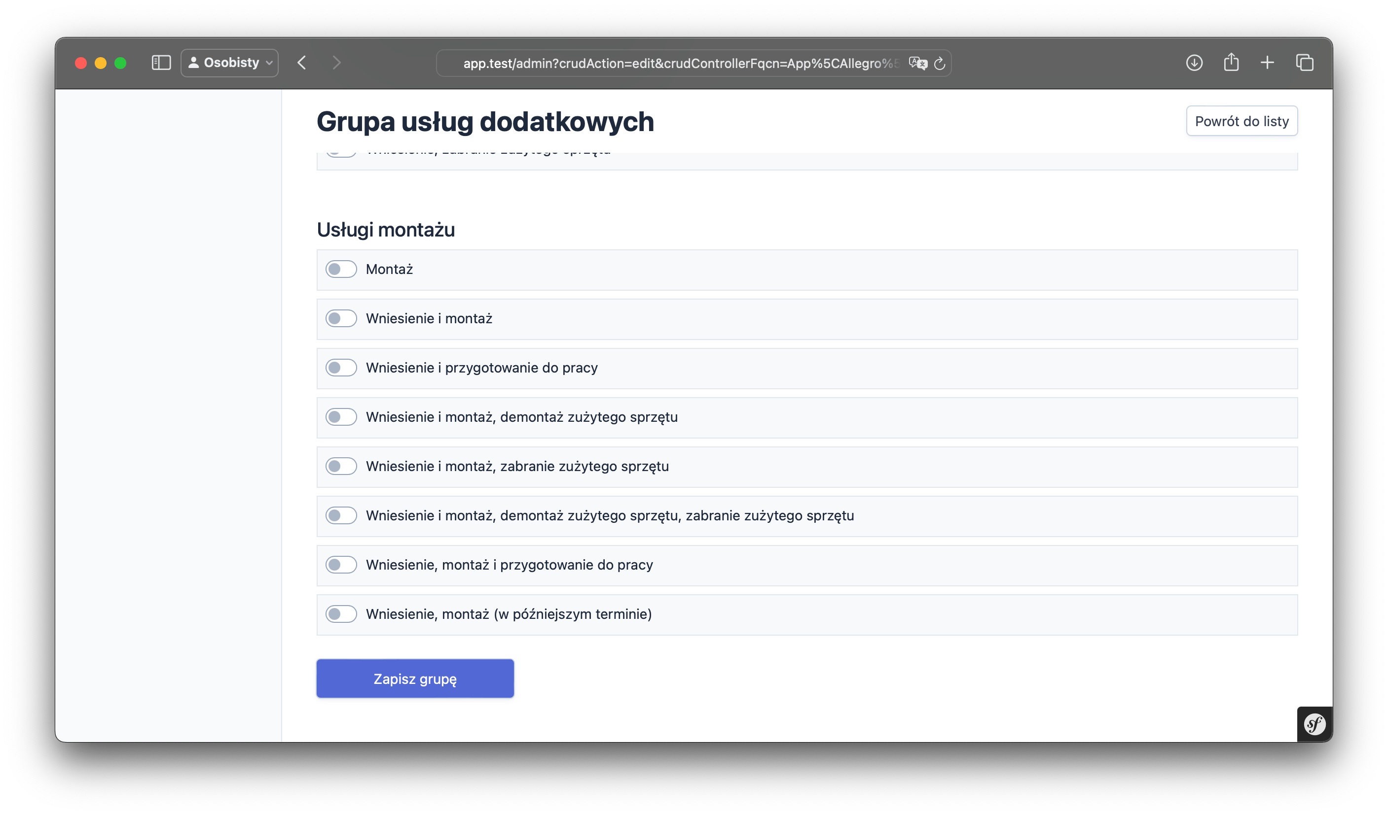Go back with the left arrow
This screenshot has width=1388, height=815.
pyautogui.click(x=302, y=63)
